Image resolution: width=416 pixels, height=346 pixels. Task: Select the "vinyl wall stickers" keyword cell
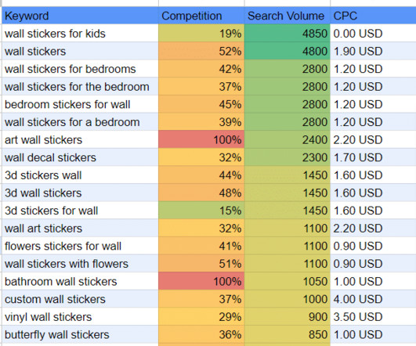click(80, 317)
